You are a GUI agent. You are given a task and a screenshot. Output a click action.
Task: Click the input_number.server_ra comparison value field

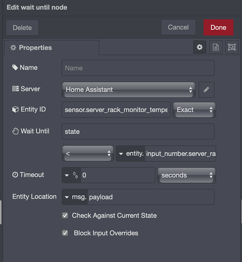click(x=180, y=153)
